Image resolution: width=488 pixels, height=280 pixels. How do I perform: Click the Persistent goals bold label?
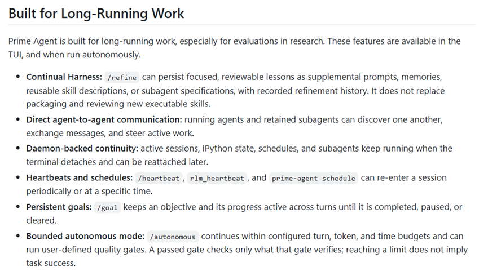tap(59, 207)
